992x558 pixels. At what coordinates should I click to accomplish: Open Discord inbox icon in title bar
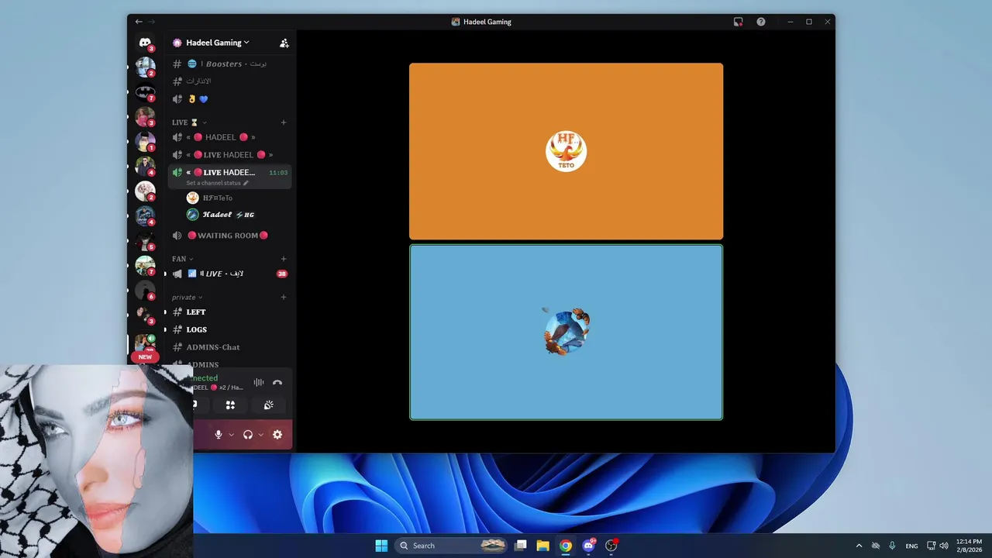[x=739, y=22]
